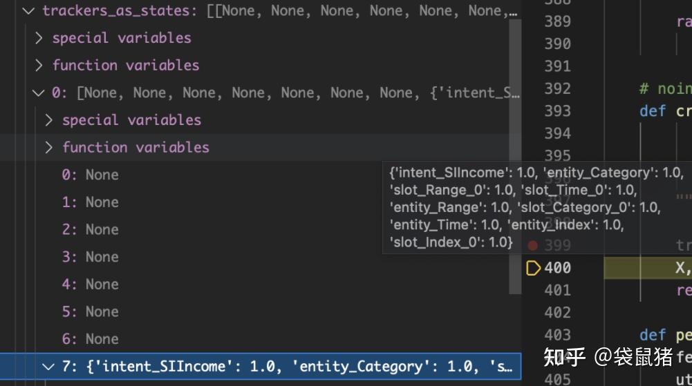Select the "0: None" variable row
Screen dimensions: 692x386
(x=90, y=175)
